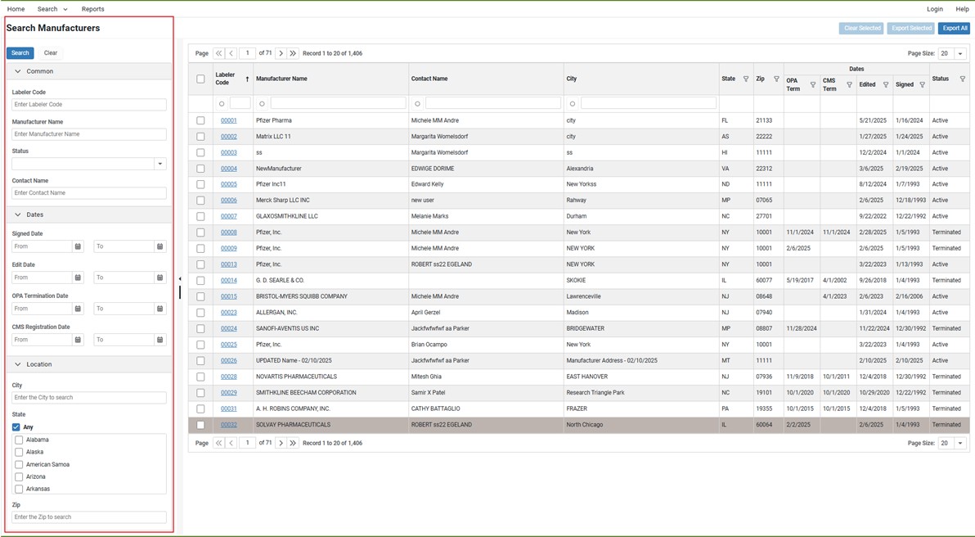Open the top Page Size dropdown
This screenshot has width=975, height=537.
(x=960, y=53)
